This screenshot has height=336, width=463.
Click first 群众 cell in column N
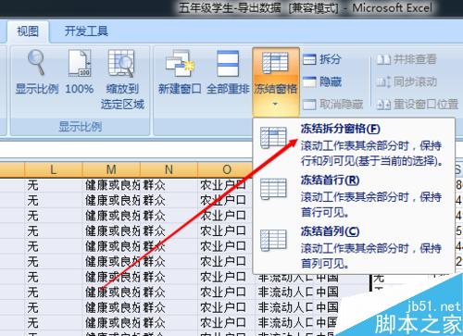pyautogui.click(x=169, y=185)
